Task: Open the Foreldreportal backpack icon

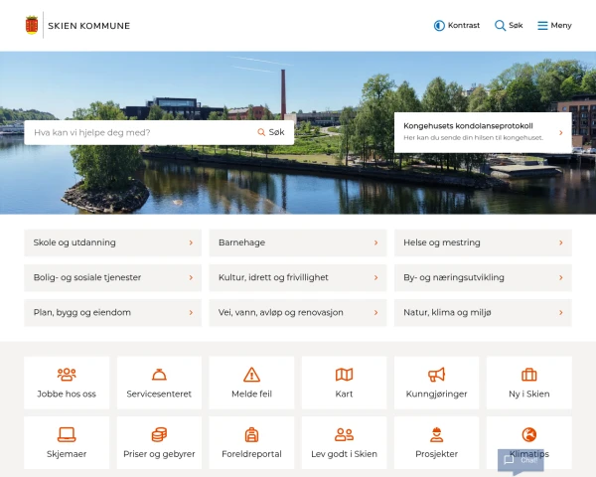Action: click(251, 435)
